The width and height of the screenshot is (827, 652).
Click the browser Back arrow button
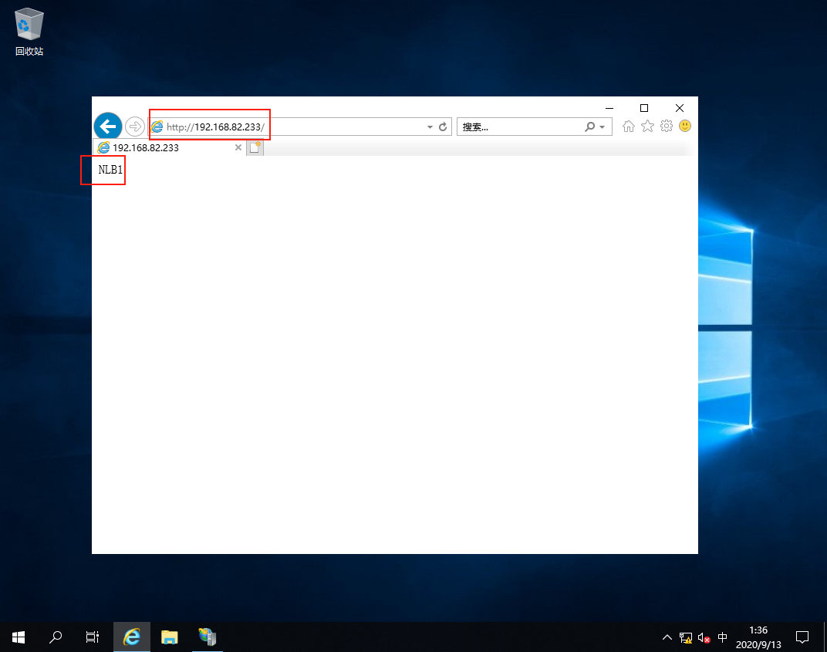(108, 127)
